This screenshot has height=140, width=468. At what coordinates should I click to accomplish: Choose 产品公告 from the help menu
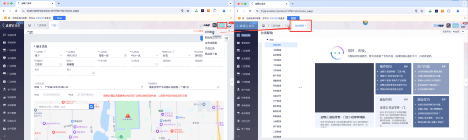click(210, 48)
